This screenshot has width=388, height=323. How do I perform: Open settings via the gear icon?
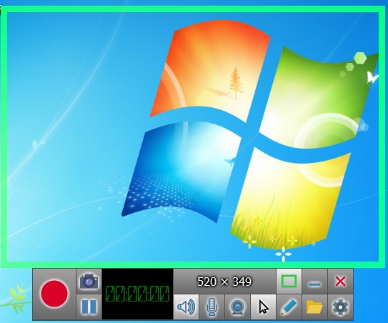tap(341, 307)
